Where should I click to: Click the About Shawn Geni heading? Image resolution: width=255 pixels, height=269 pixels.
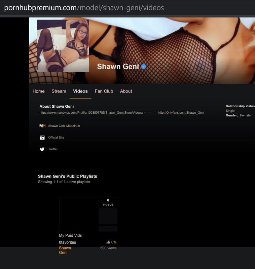coord(57,107)
